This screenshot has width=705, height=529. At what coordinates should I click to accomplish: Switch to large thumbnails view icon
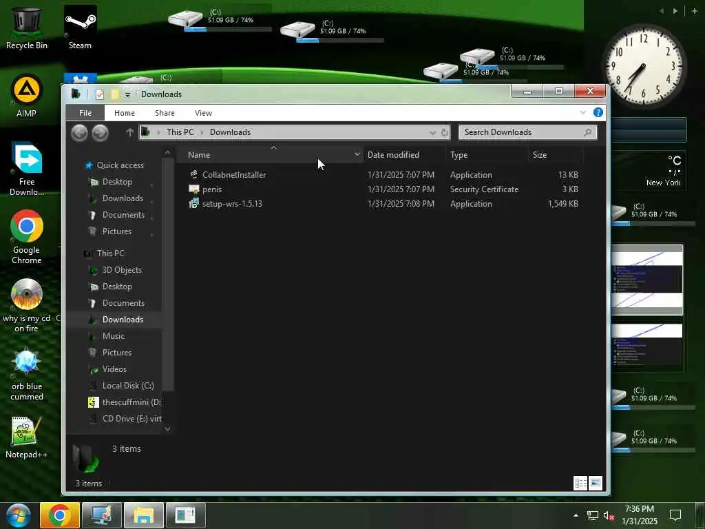pos(596,483)
